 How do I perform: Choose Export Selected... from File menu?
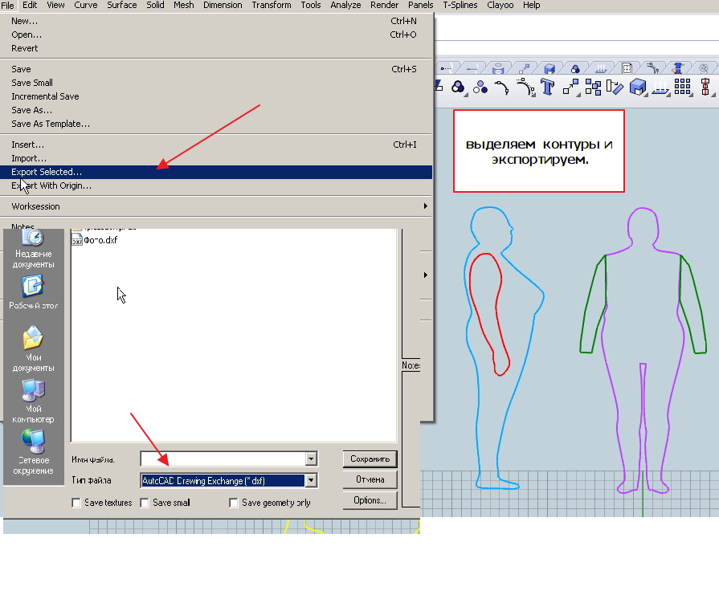(216, 172)
